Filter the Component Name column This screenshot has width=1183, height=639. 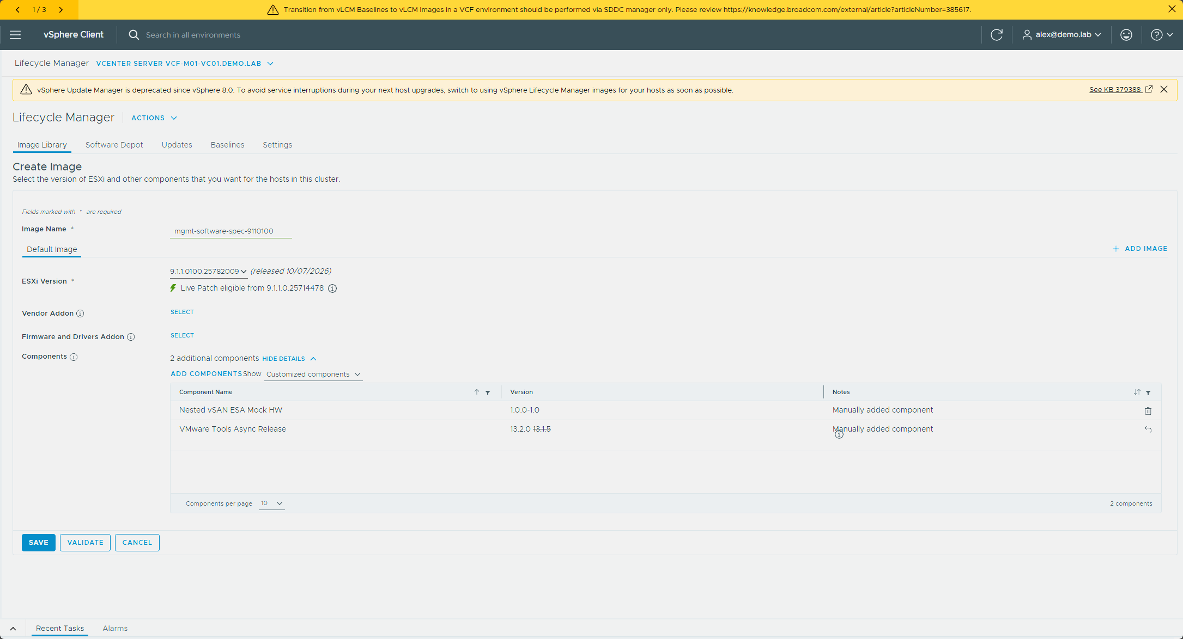[488, 392]
